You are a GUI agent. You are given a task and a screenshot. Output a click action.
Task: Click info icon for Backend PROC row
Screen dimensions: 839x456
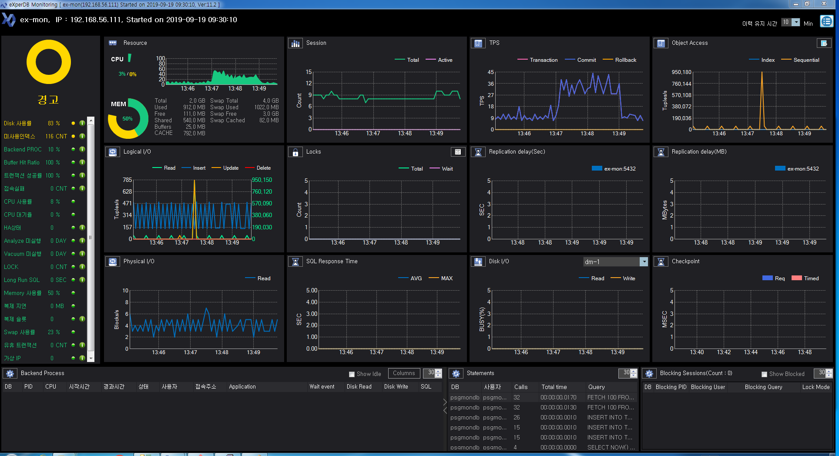point(82,149)
